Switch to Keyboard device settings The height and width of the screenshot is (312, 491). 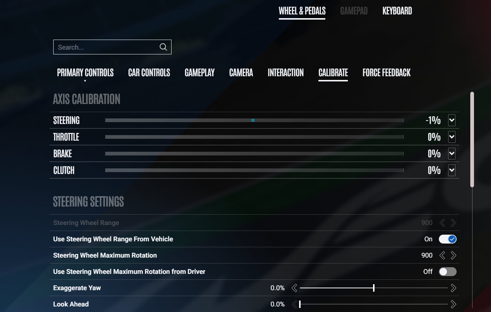click(x=397, y=11)
